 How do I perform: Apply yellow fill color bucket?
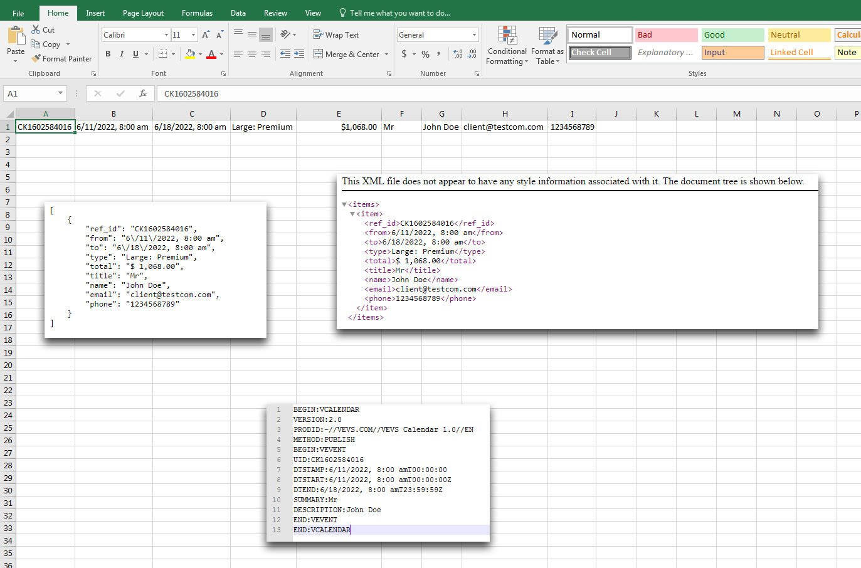pos(191,54)
